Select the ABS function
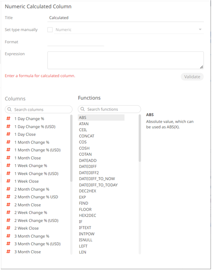Image resolution: width=212 pixels, height=270 pixels. [101, 117]
